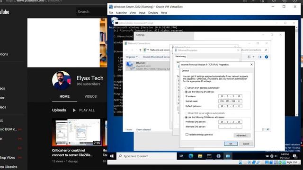Open the VirtualBox Help menu

[x=164, y=13]
